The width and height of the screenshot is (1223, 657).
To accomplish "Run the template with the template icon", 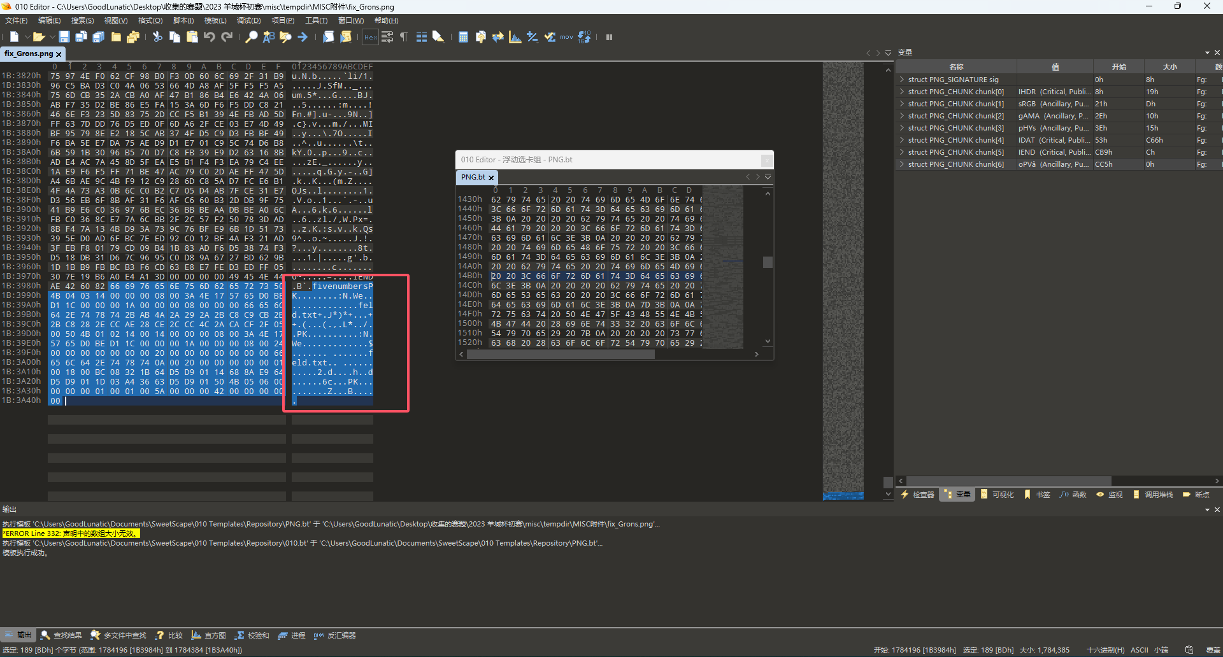I will point(345,37).
